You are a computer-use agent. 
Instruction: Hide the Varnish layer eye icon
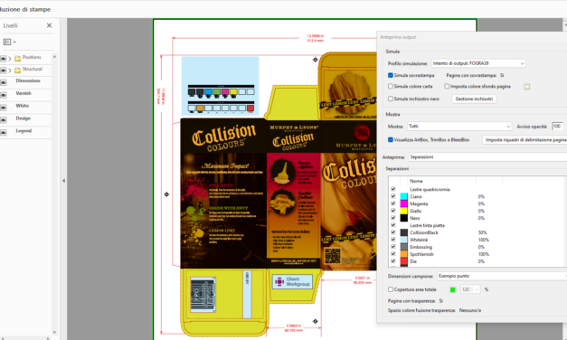[x=4, y=95]
